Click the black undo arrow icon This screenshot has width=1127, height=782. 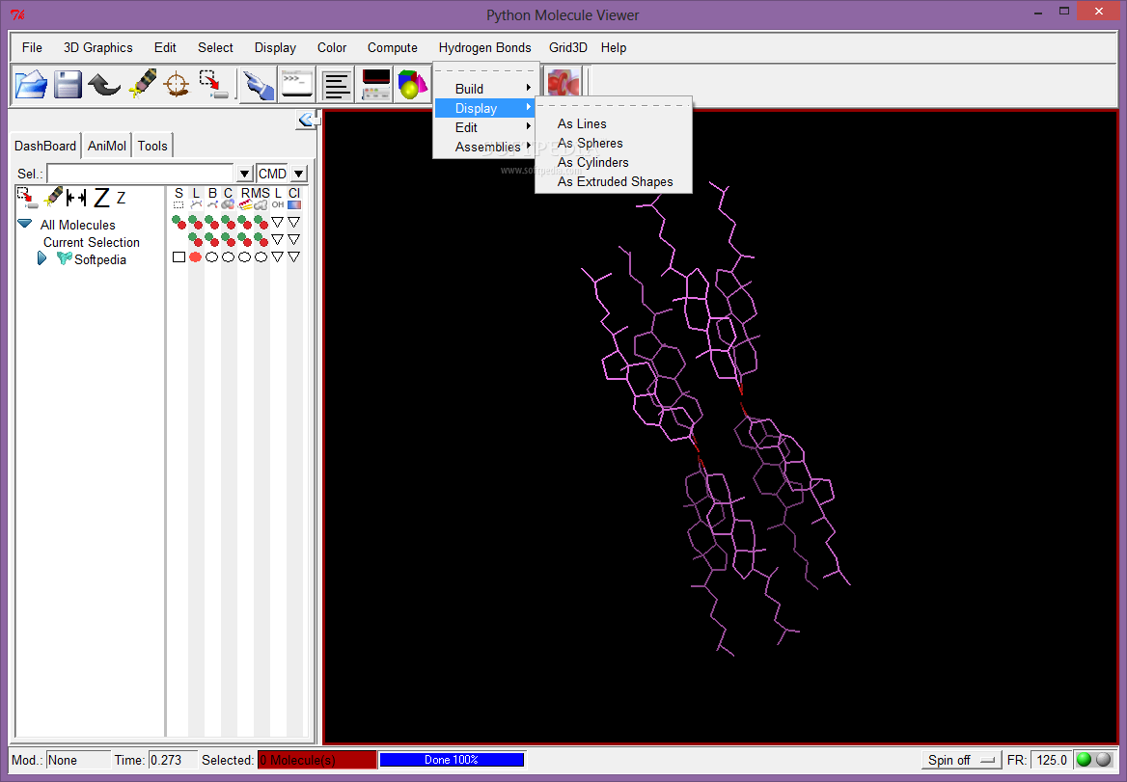point(104,85)
